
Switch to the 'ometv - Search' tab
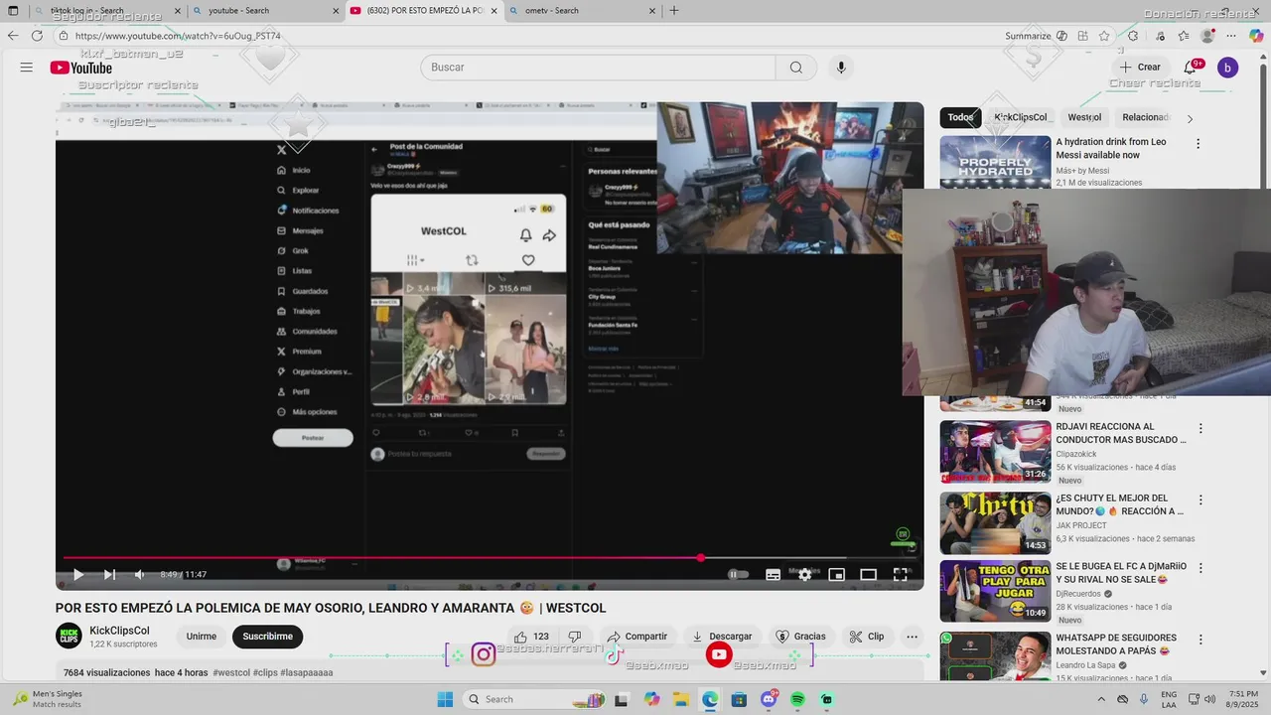584,11
